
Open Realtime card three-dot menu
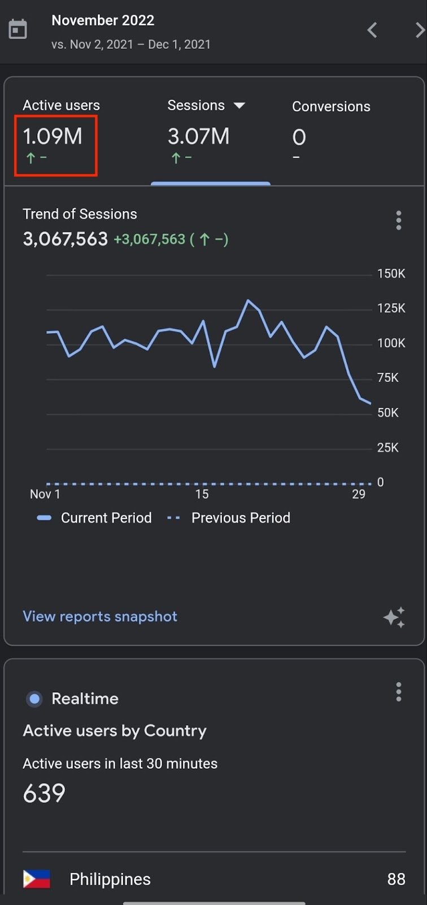tap(399, 691)
